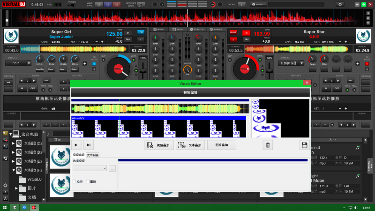
Task: Add an effect slot on right deck
Action: 358,64
